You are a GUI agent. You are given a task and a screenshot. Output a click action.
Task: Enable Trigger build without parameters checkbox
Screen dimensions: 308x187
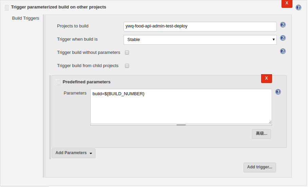[x=127, y=53]
